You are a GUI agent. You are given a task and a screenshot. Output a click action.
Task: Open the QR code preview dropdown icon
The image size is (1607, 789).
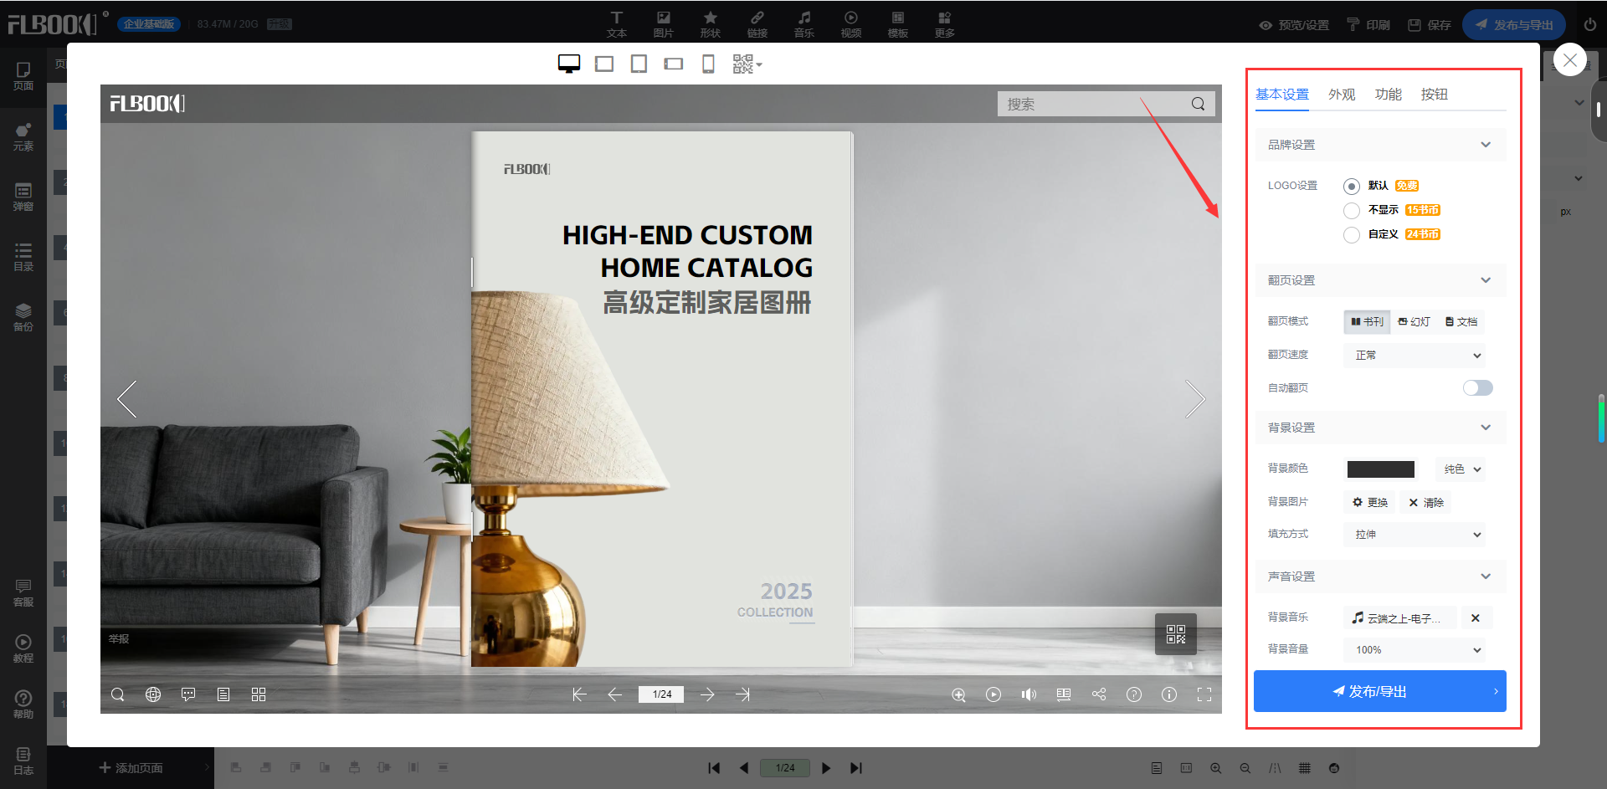(x=747, y=64)
